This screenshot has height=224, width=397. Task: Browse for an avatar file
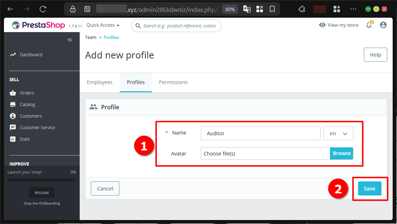click(341, 153)
